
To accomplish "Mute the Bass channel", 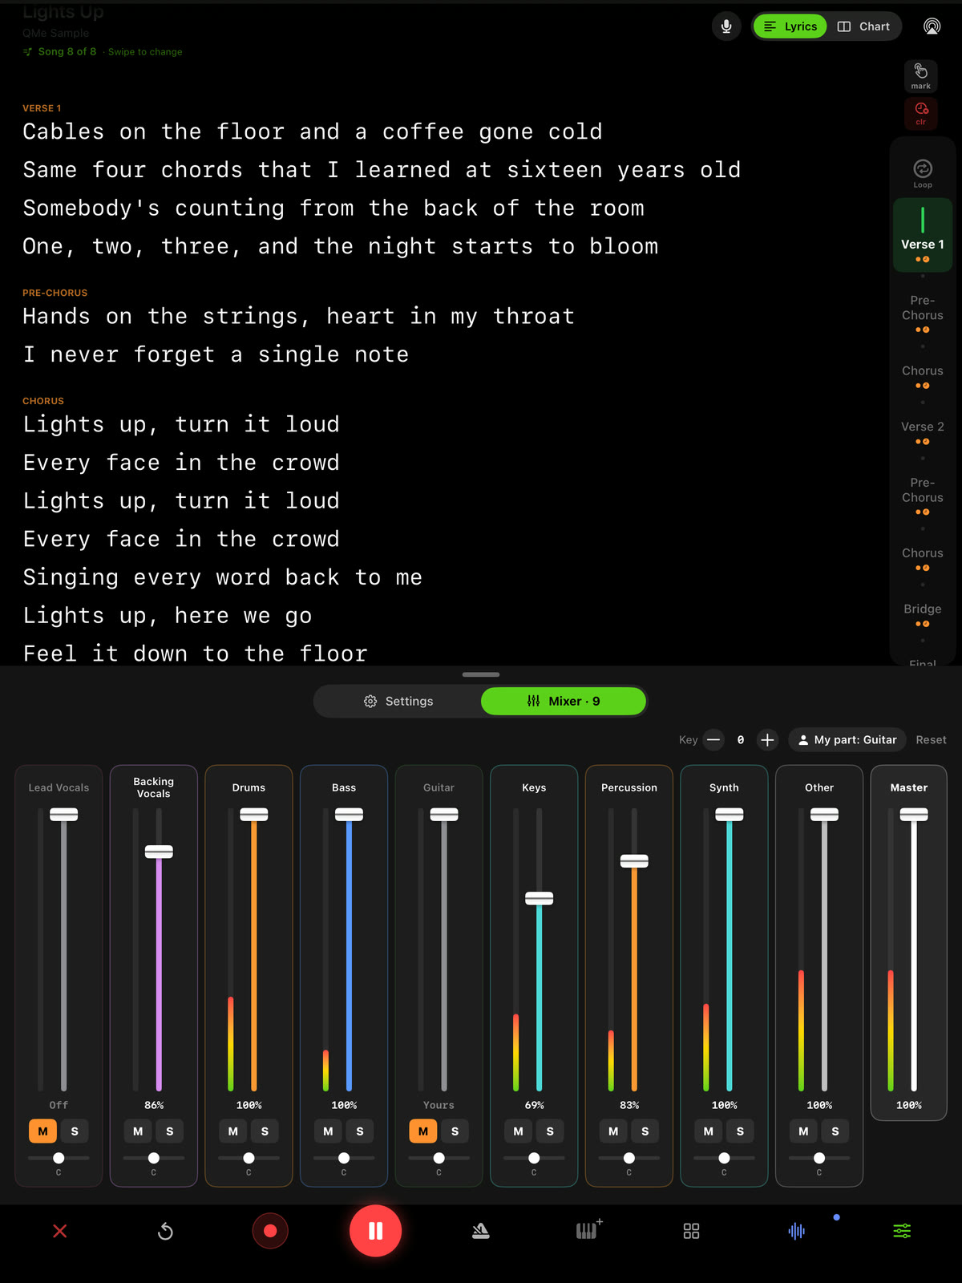I will (x=328, y=1131).
